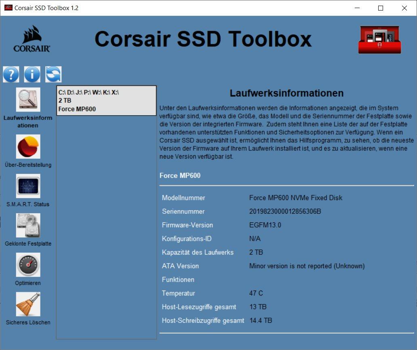Click the temperature value 47 C

click(256, 293)
